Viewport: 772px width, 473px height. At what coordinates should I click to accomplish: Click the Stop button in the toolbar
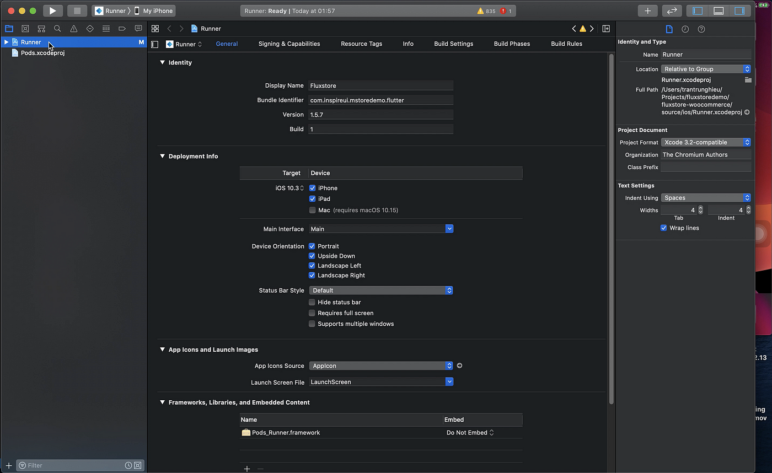[x=77, y=10]
